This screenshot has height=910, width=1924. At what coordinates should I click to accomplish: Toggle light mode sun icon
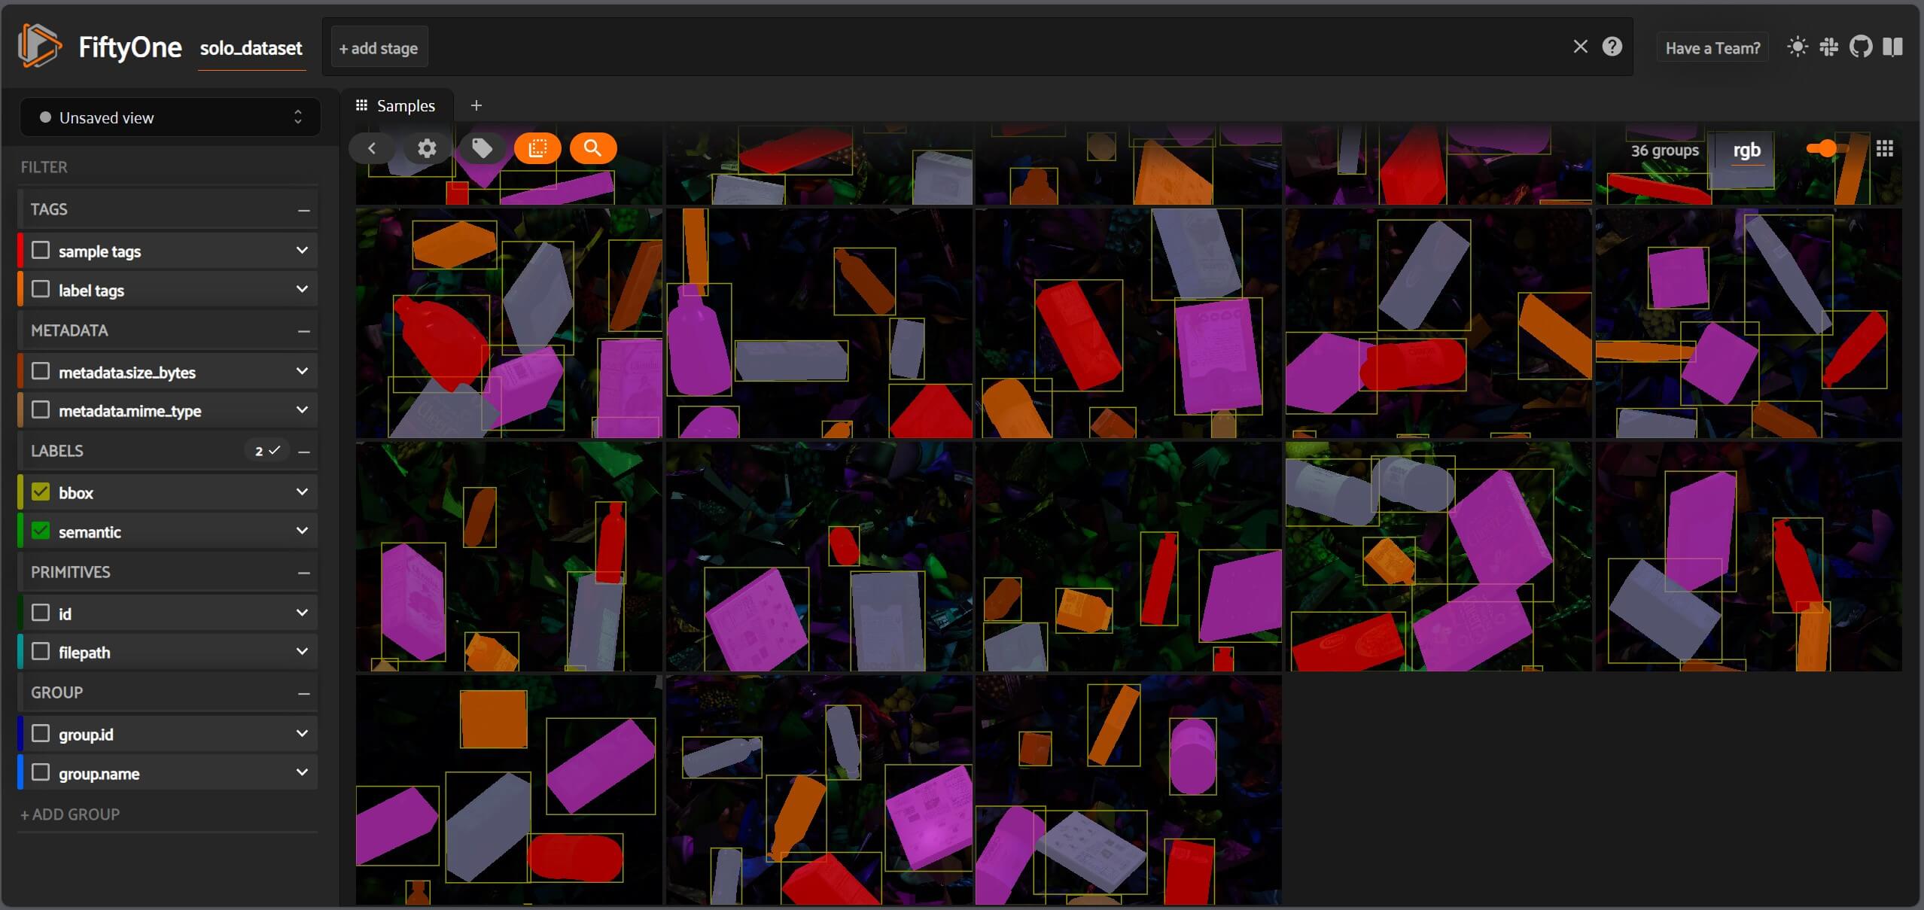pyautogui.click(x=1798, y=47)
